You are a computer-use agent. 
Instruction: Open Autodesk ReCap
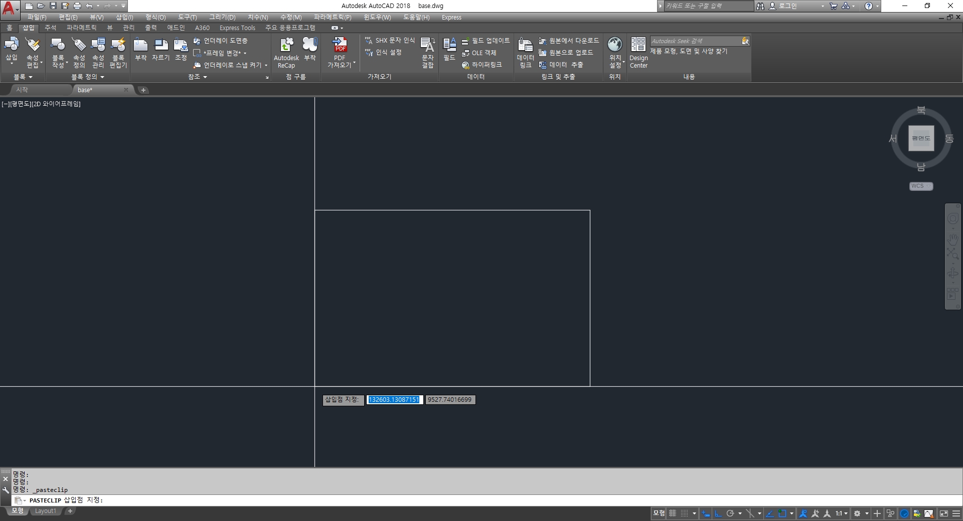click(x=286, y=53)
